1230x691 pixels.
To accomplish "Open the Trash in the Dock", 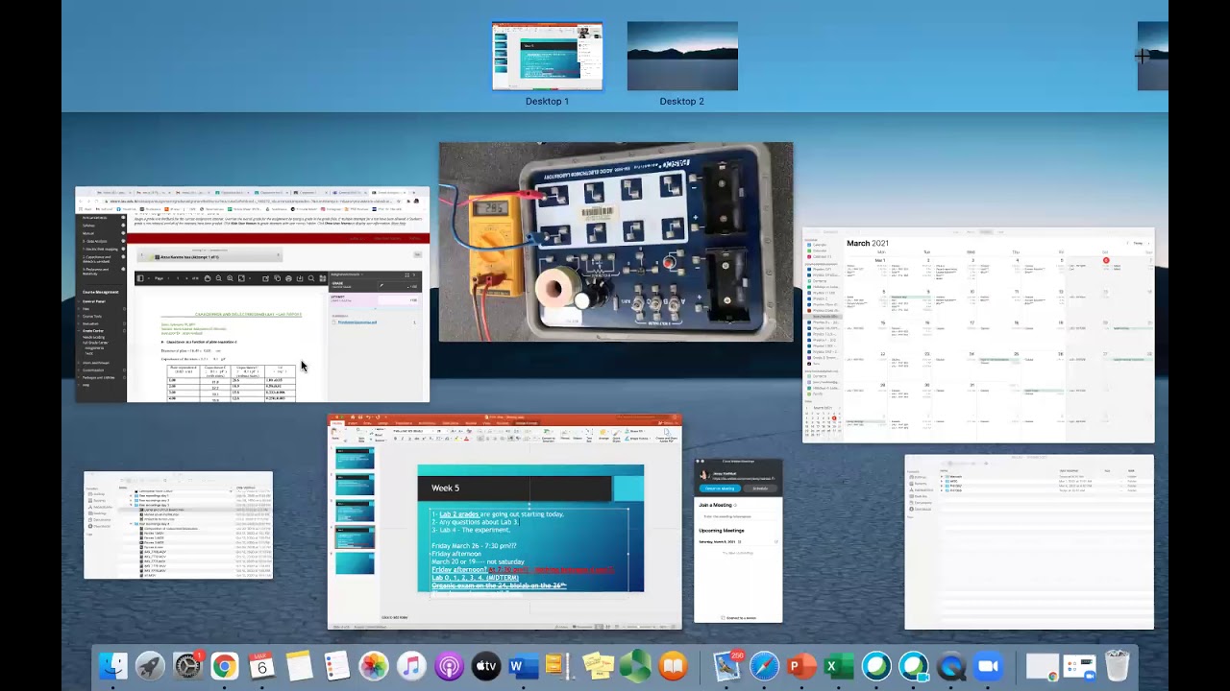I will click(1117, 666).
